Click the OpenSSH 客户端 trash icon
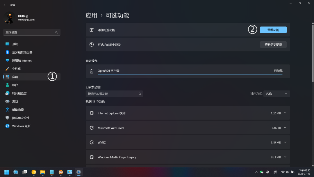Screen dimensions: 314x177 92,71
